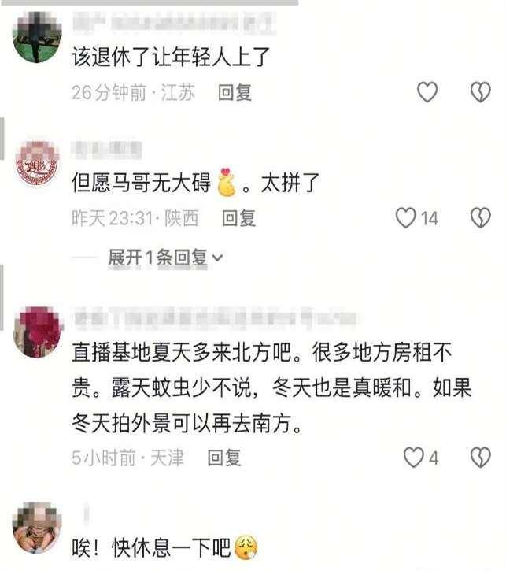Image resolution: width=506 pixels, height=571 pixels.
Task: Open the red flower avatar of Tianjin commenter
Action: [x=38, y=332]
